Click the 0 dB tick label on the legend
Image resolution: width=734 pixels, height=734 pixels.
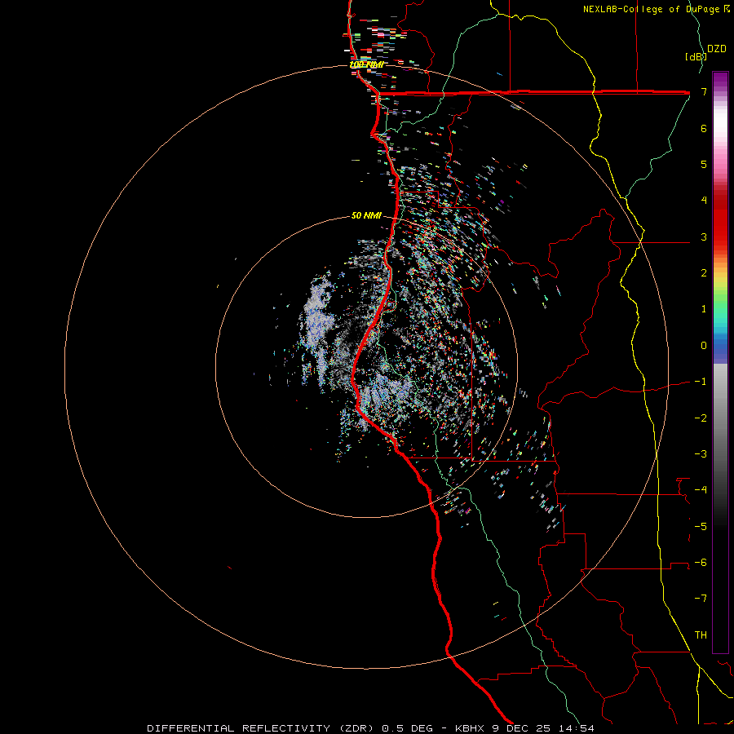(x=704, y=346)
